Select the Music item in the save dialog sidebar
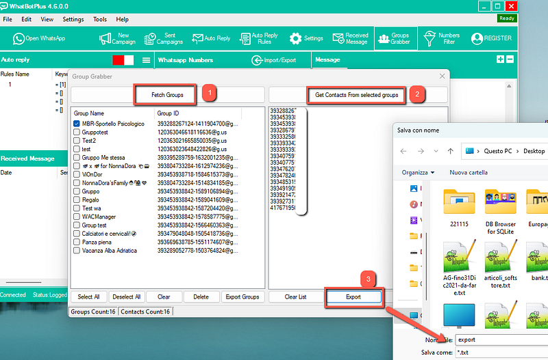 coord(414,204)
